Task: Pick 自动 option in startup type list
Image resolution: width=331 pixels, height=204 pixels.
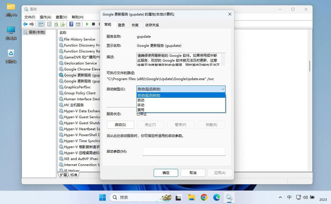Action: pos(141,100)
